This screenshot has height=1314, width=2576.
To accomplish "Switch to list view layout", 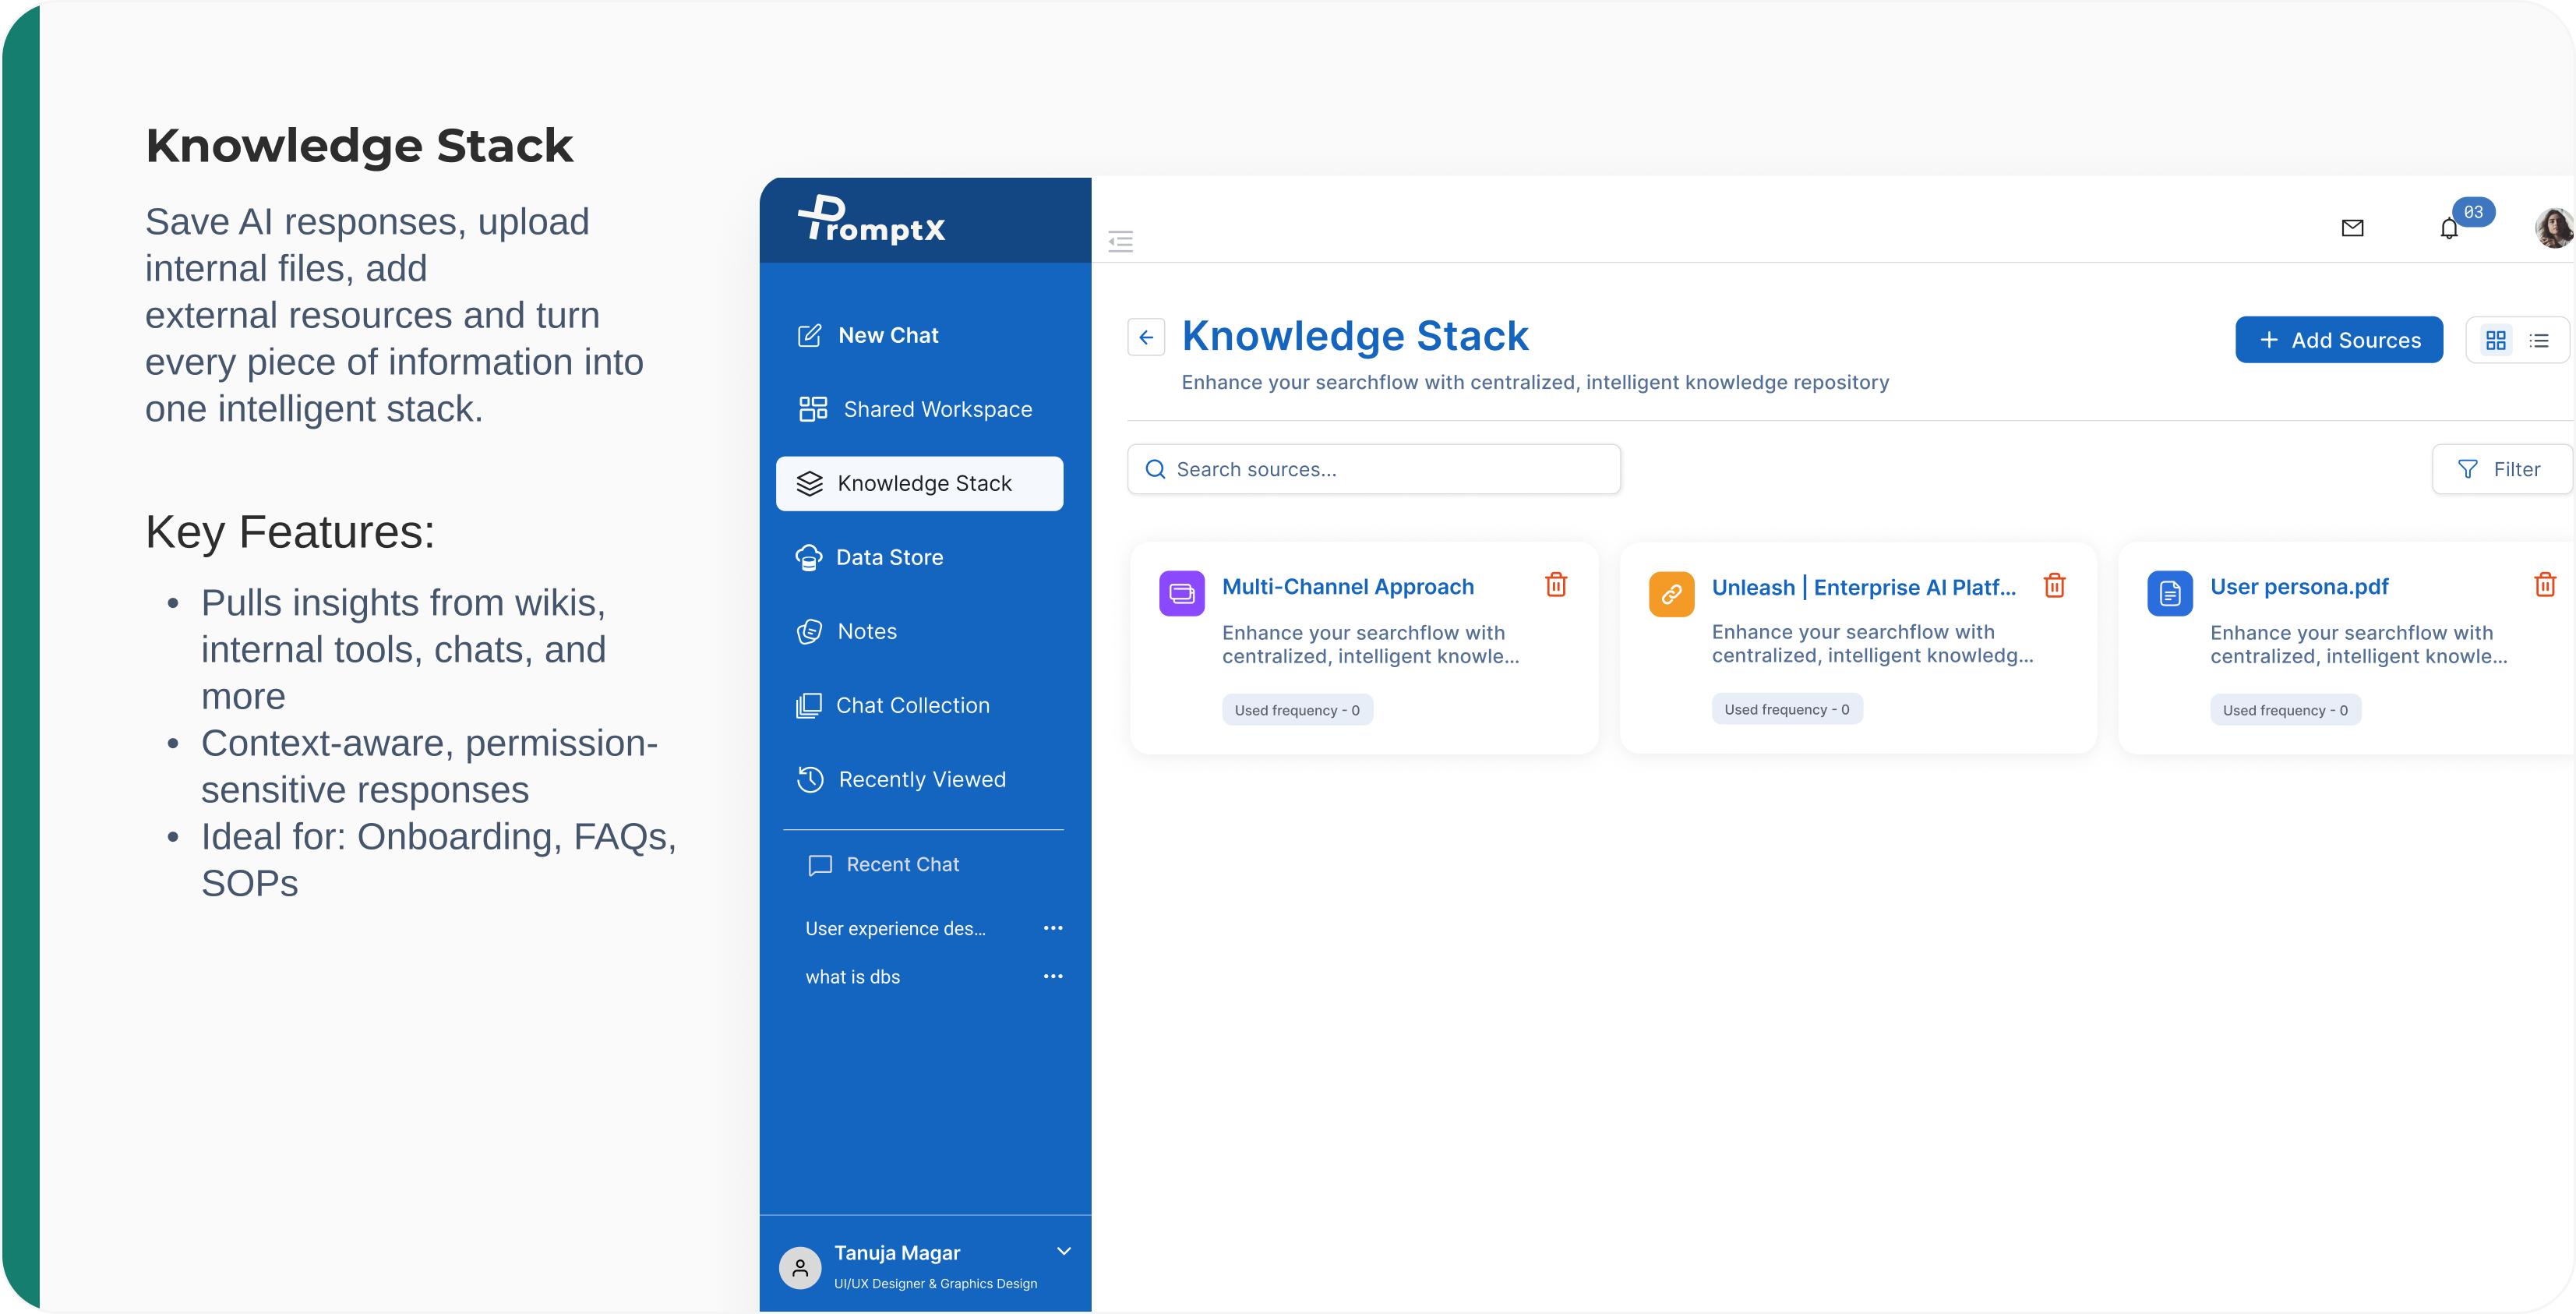I will [2539, 341].
